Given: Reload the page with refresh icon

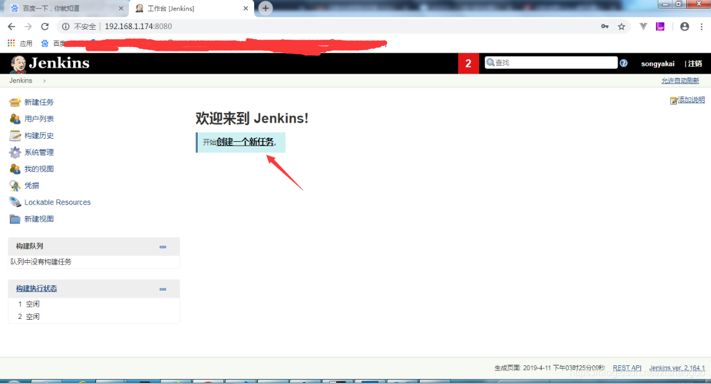Looking at the screenshot, I should tap(45, 26).
